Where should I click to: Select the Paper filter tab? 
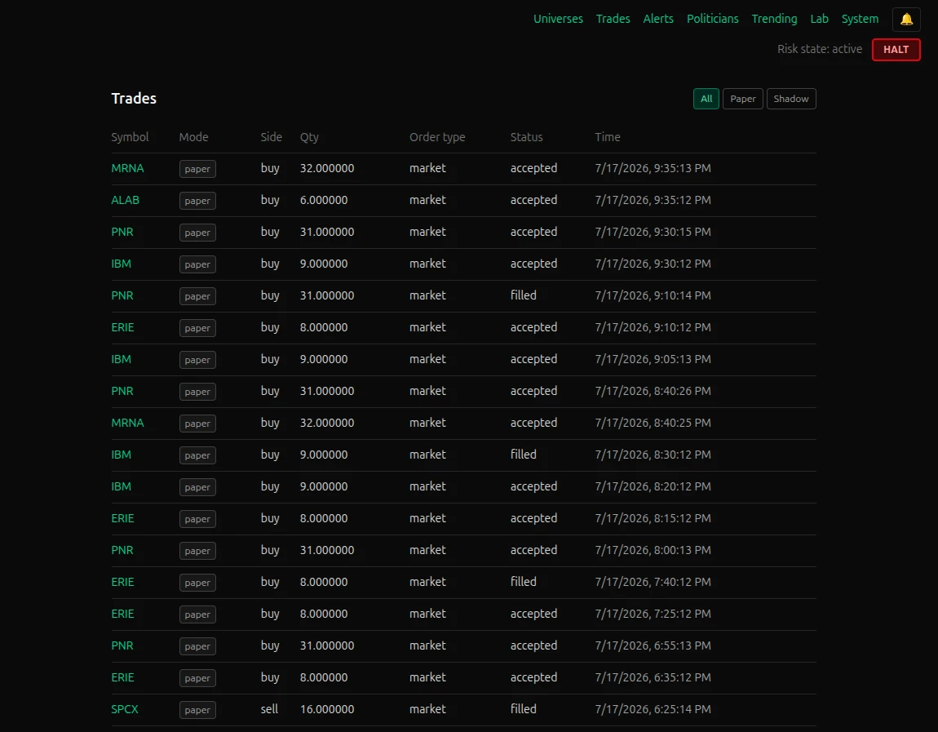(x=742, y=99)
